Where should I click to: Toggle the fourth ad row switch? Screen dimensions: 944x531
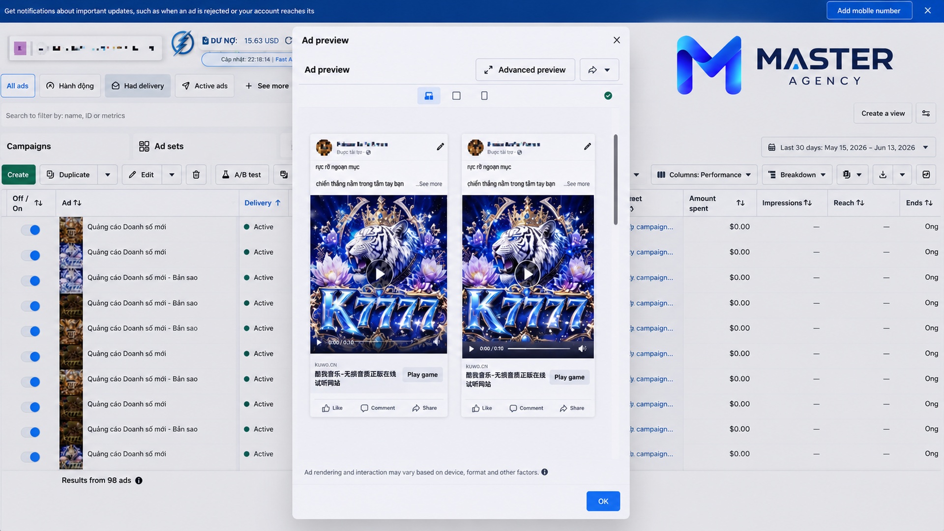pos(30,306)
